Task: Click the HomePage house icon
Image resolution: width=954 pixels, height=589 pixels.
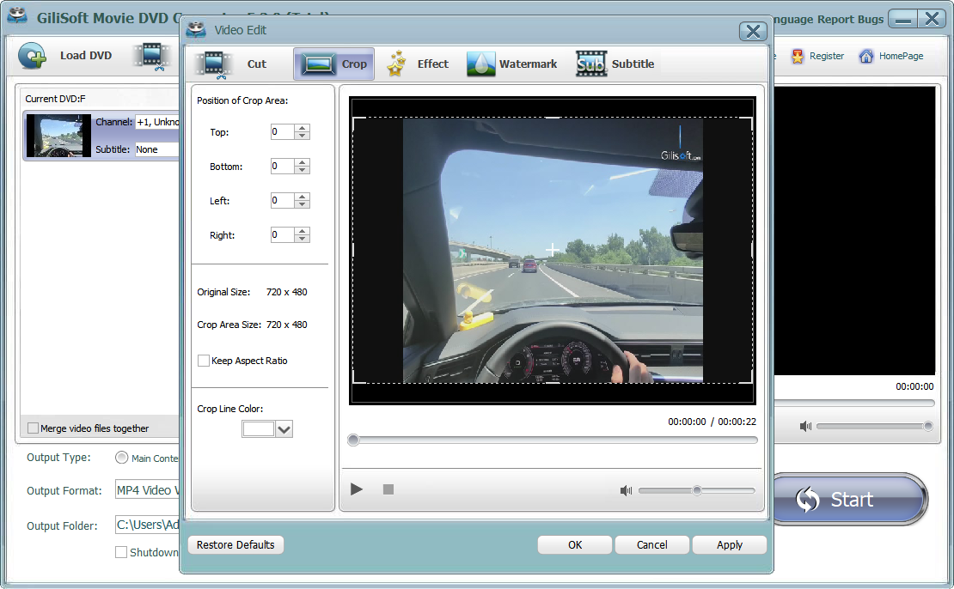Action: (866, 57)
